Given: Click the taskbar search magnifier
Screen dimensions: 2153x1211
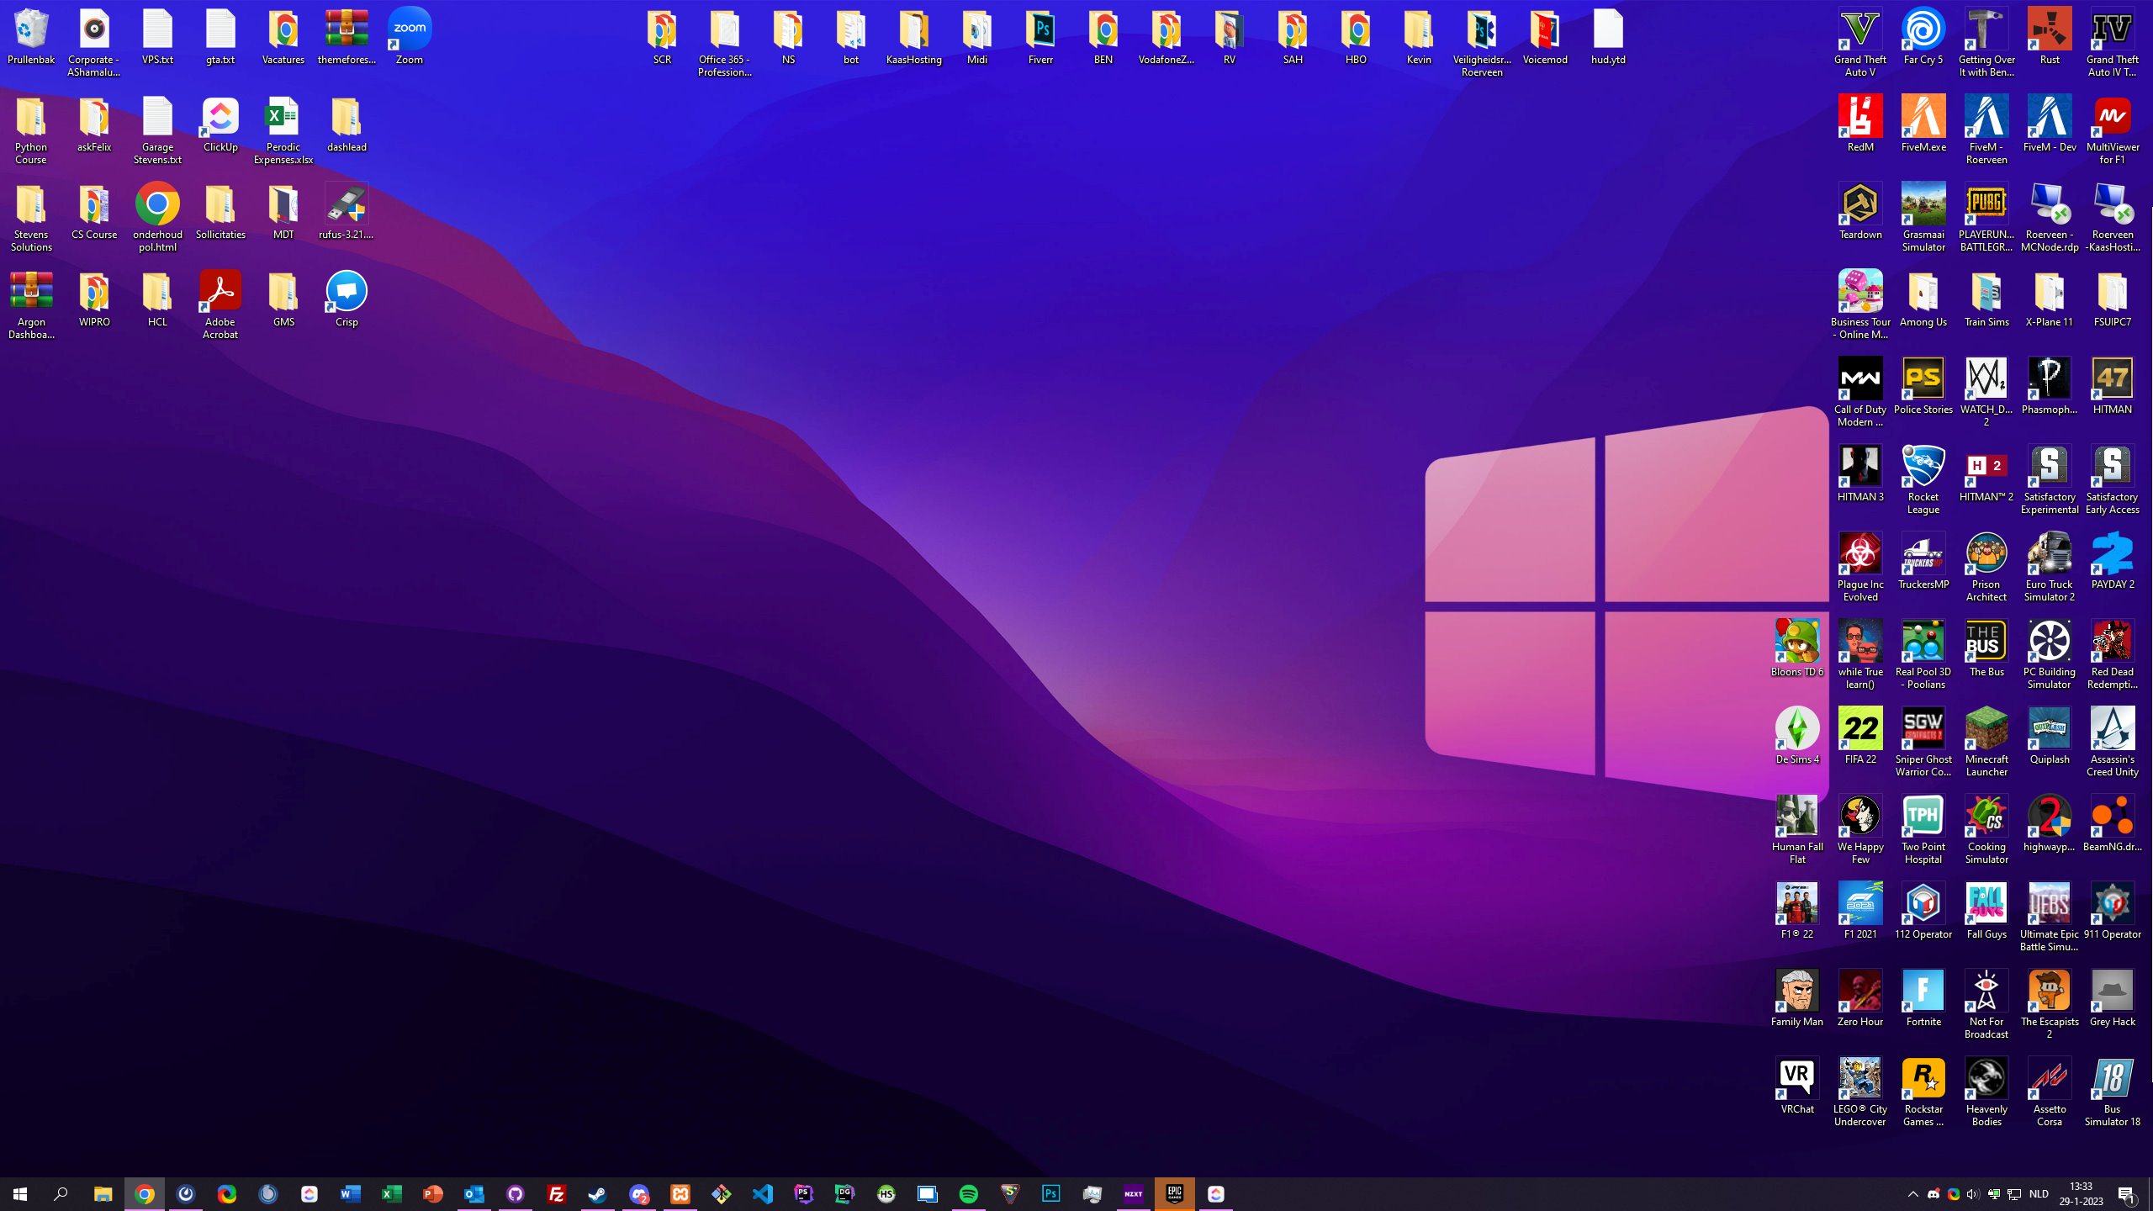Looking at the screenshot, I should pyautogui.click(x=61, y=1193).
